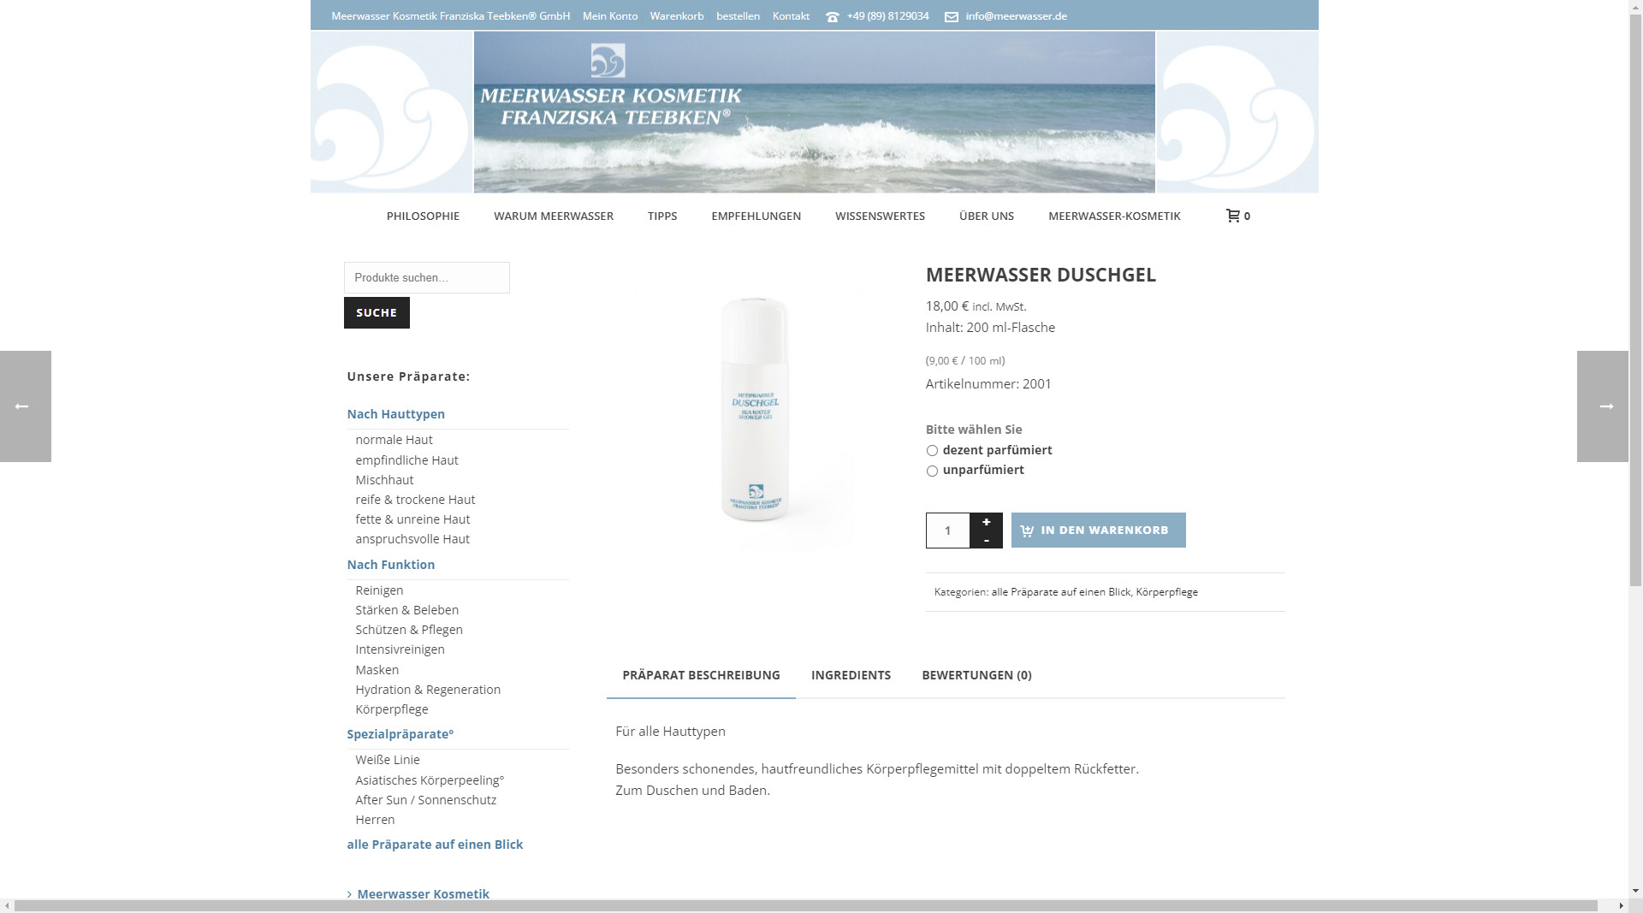Increase quantity with the plus stepper
This screenshot has width=1643, height=913.
986,520
